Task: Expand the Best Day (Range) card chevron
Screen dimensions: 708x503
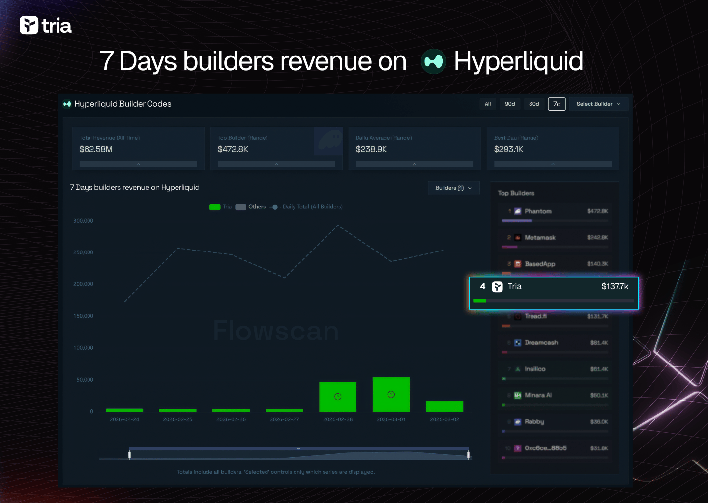Action: pyautogui.click(x=553, y=164)
